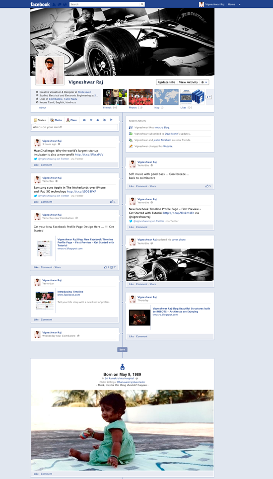Open the Jestin Abraham link

(163, 140)
